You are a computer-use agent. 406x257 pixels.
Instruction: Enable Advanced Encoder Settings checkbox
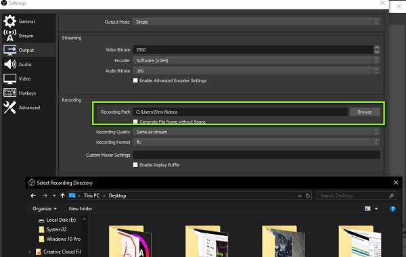pyautogui.click(x=135, y=80)
